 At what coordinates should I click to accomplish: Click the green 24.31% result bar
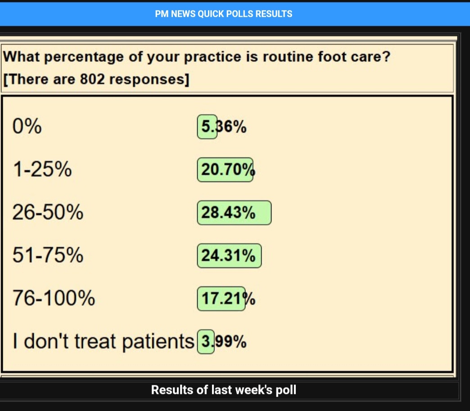tap(229, 256)
